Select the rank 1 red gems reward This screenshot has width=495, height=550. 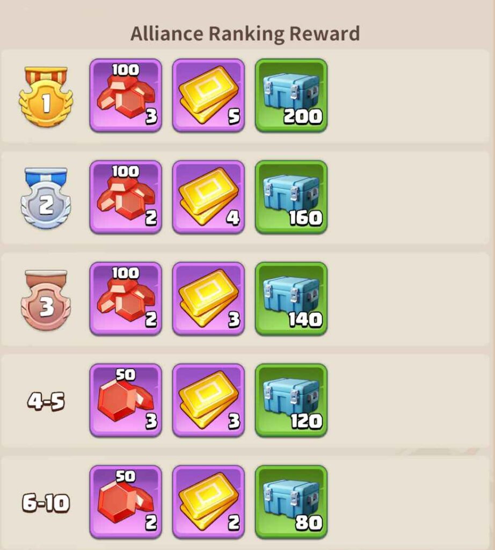coord(126,96)
